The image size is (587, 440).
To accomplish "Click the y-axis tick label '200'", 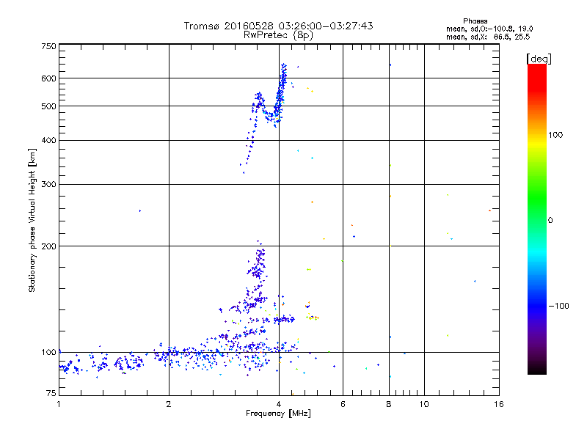I will [48, 246].
